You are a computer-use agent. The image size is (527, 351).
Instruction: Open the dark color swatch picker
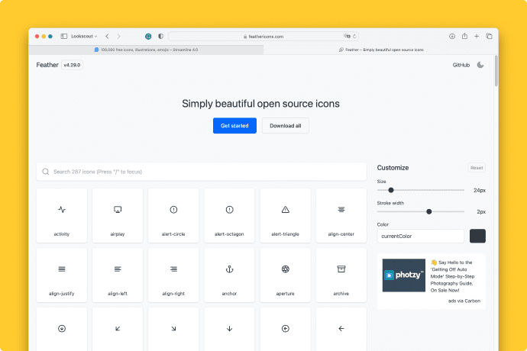click(x=477, y=236)
